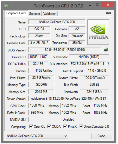Close the window with red X

tap(108, 5)
